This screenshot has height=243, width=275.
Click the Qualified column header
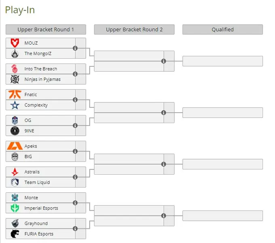tap(222, 30)
